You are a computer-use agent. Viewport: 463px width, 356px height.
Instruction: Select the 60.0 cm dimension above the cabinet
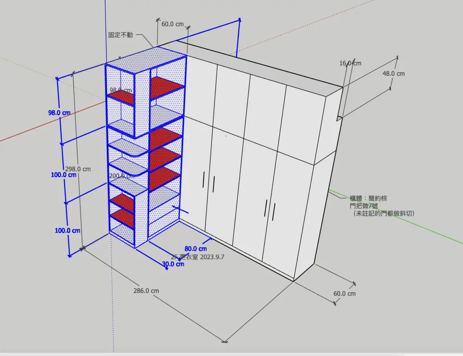[x=173, y=24]
